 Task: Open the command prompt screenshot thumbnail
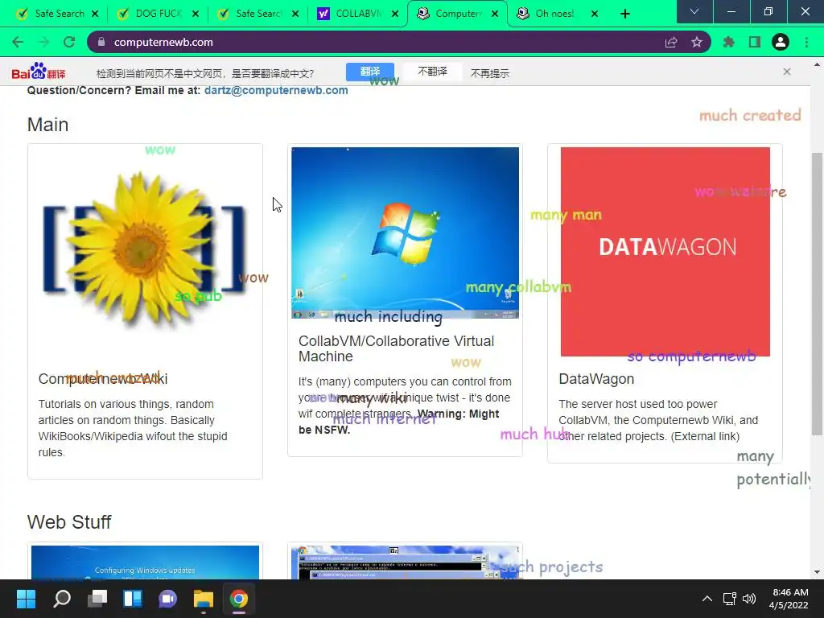coord(406,562)
